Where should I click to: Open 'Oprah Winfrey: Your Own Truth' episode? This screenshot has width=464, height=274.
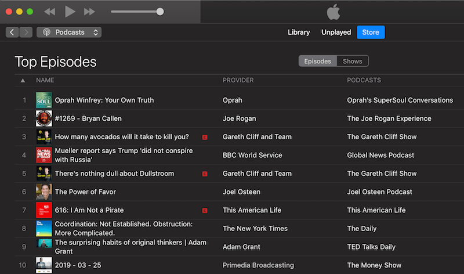pyautogui.click(x=104, y=100)
